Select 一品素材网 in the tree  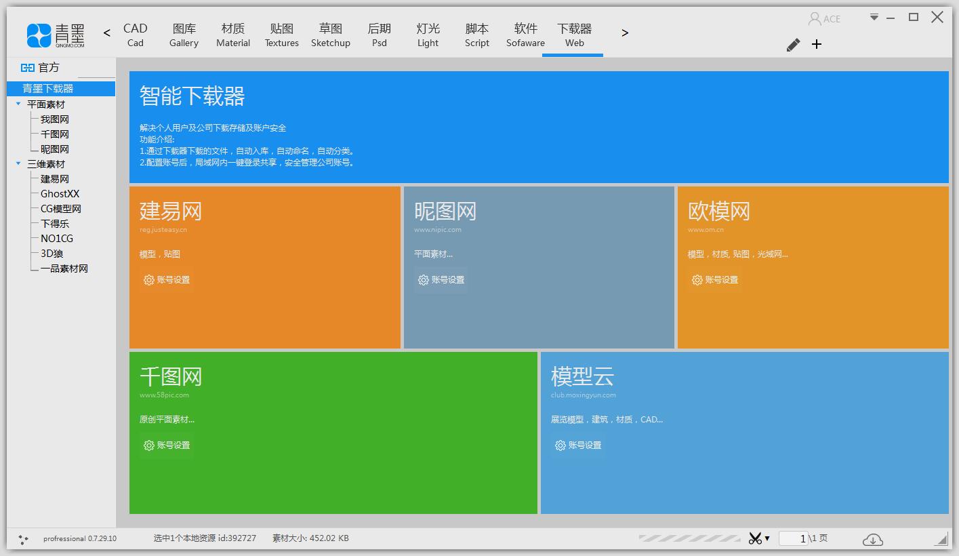click(64, 269)
